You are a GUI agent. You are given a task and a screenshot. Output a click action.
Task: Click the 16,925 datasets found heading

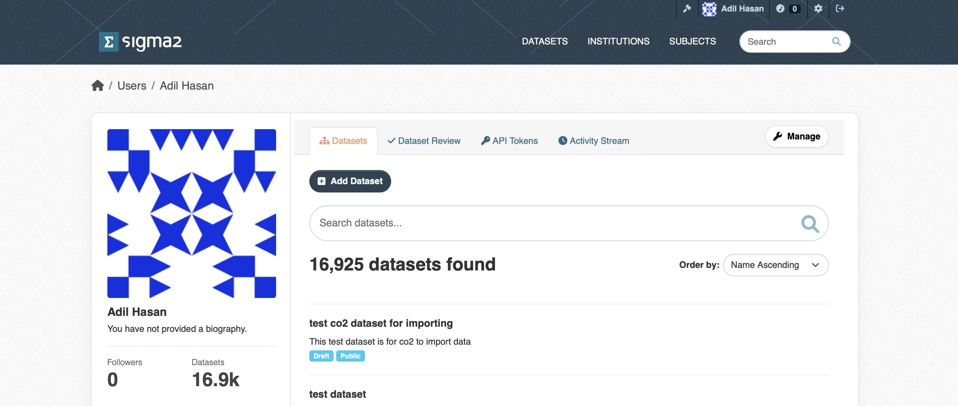tap(402, 264)
